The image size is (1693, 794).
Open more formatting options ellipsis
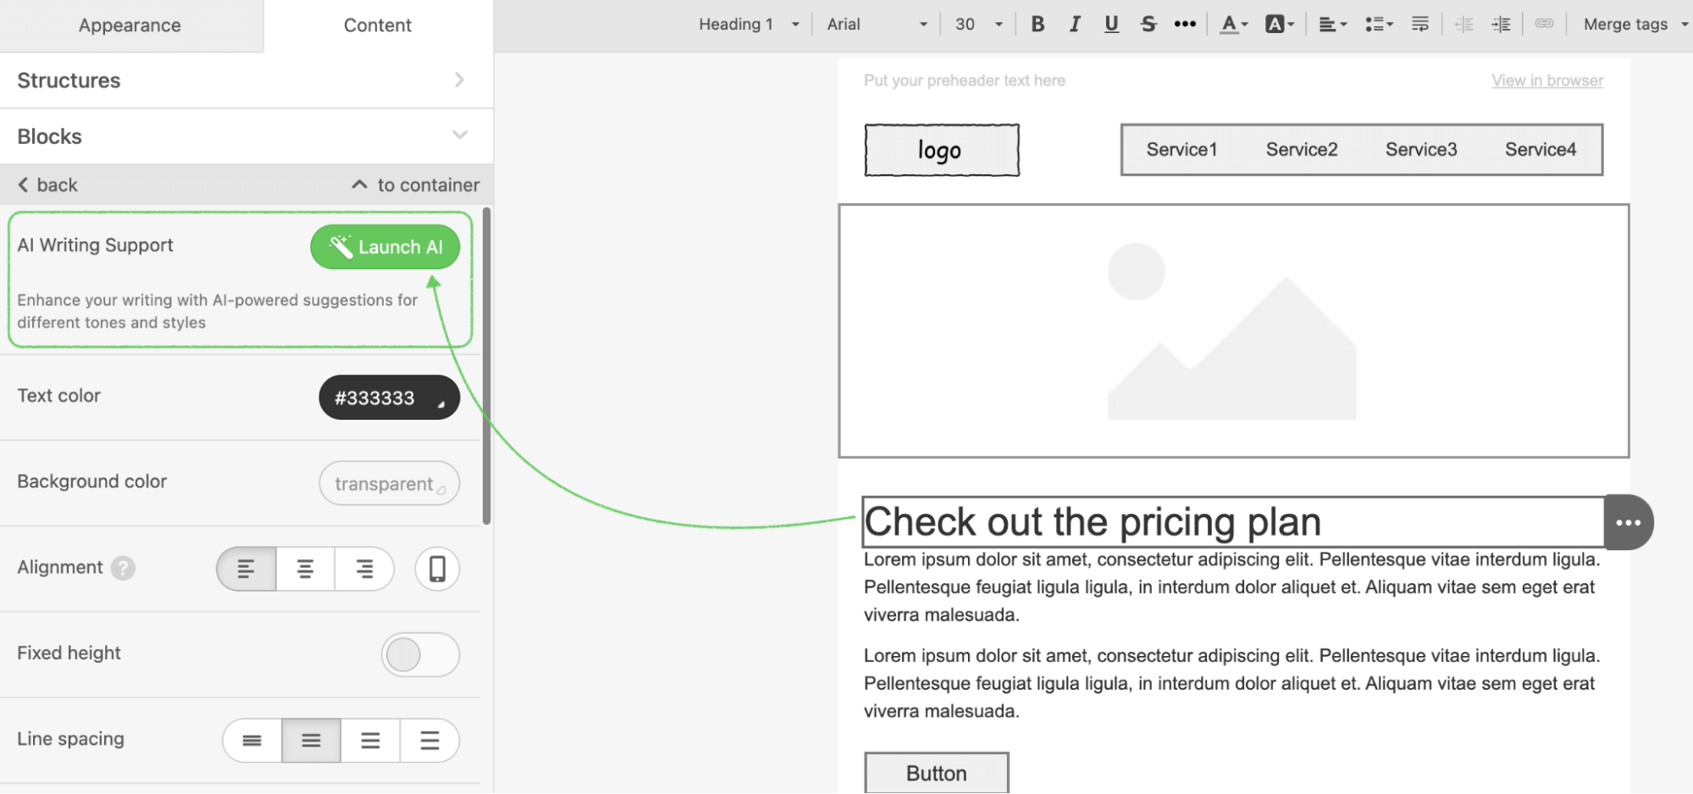pyautogui.click(x=1185, y=25)
